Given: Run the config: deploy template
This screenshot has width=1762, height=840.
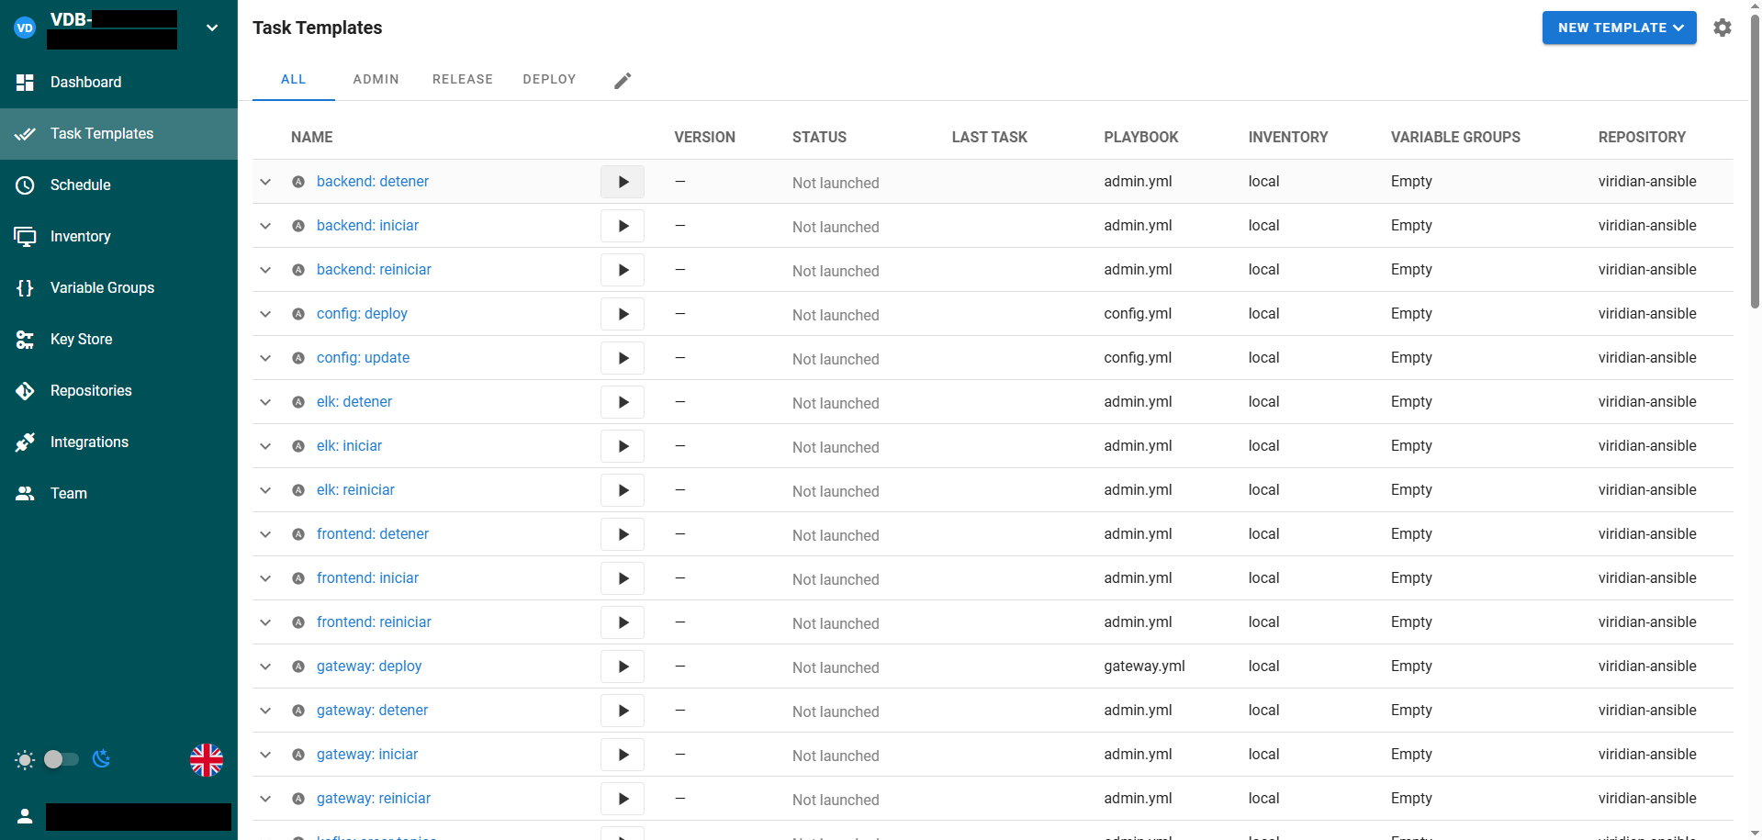Looking at the screenshot, I should coord(623,314).
